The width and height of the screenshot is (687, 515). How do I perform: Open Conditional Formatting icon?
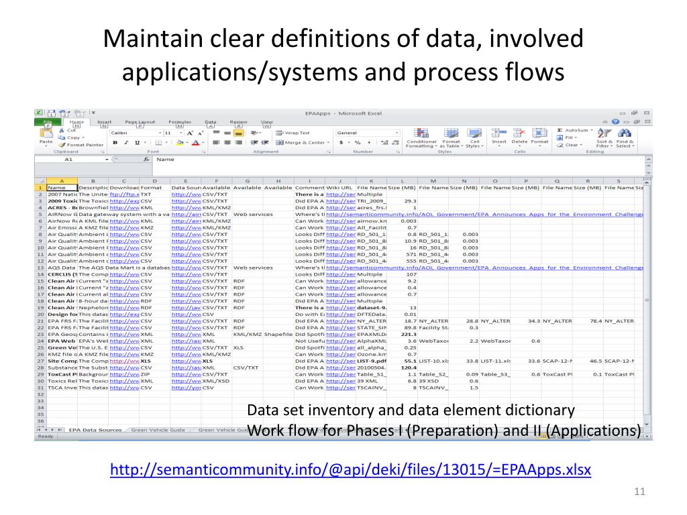point(421,133)
